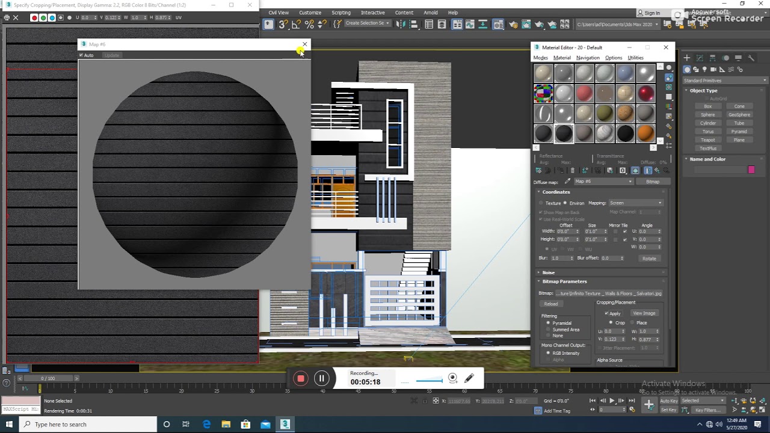Click the View Image button
This screenshot has width=770, height=433.
[x=644, y=313]
